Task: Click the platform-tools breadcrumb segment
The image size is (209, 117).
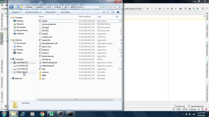Action: click(x=76, y=7)
